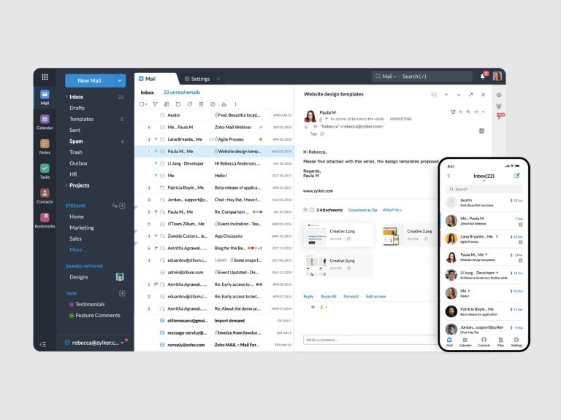Image resolution: width=561 pixels, height=420 pixels.
Task: Click Reply All link below email
Action: tap(329, 297)
